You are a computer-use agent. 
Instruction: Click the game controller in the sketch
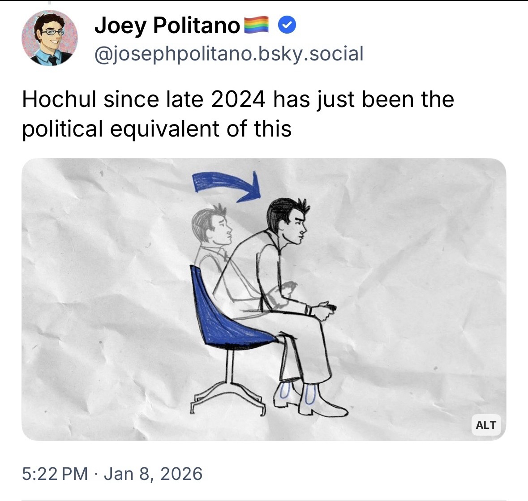coord(331,308)
